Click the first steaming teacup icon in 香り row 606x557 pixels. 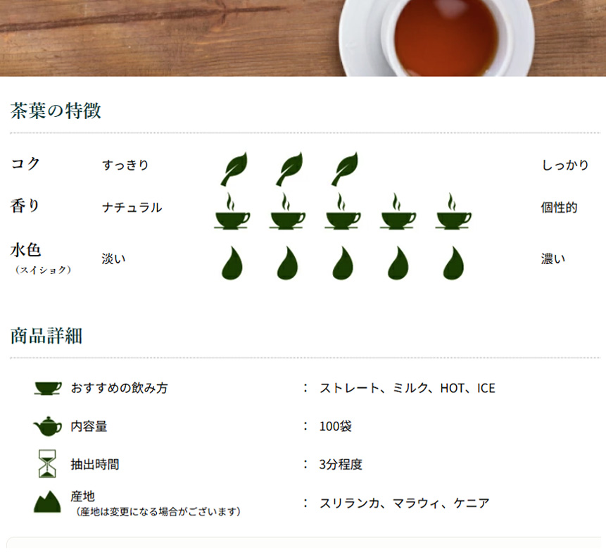coord(231,210)
